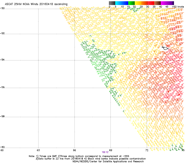
Task: Click the purple 18:12 time label
Action: click(105, 152)
